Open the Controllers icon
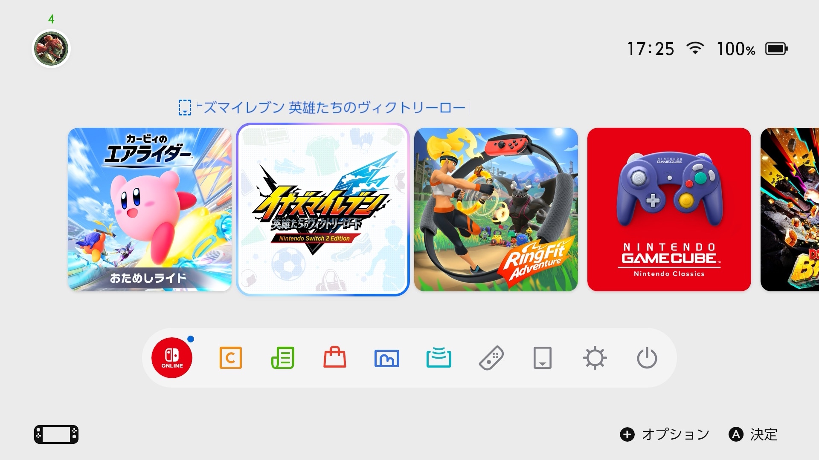The height and width of the screenshot is (460, 819). (x=491, y=358)
